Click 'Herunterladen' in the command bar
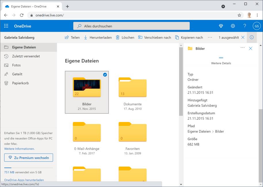Image resolution: width=263 pixels, height=187 pixels. pos(98,37)
